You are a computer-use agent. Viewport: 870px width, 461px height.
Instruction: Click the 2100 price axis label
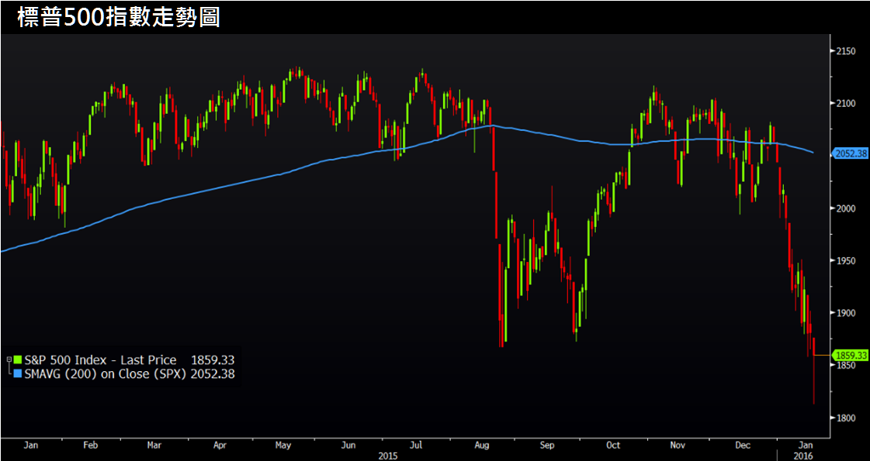[846, 104]
